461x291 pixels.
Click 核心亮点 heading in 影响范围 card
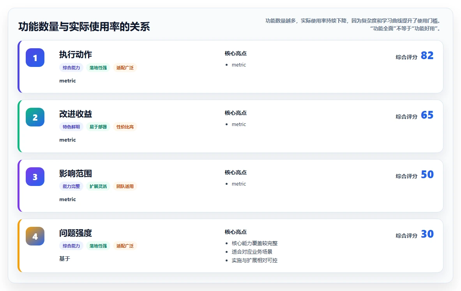235,173
